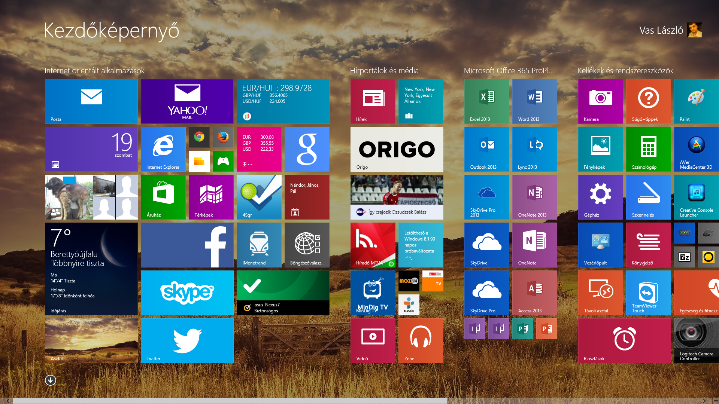Open the Asztal desktop tile
This screenshot has height=404, width=719.
(91, 341)
